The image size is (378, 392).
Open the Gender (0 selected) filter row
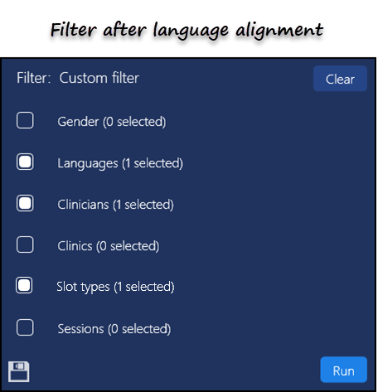point(112,122)
